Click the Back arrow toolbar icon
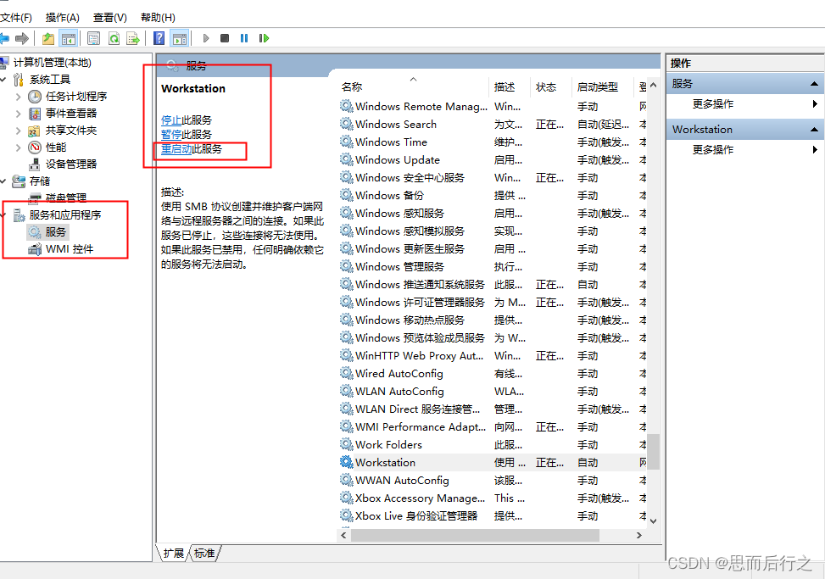Viewport: 825px width, 579px height. pyautogui.click(x=4, y=38)
